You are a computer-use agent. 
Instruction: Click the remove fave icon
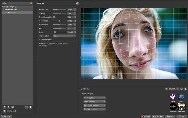(9, 107)
